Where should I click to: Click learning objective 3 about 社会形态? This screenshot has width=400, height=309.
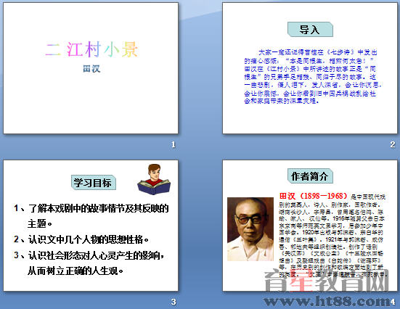(89, 263)
